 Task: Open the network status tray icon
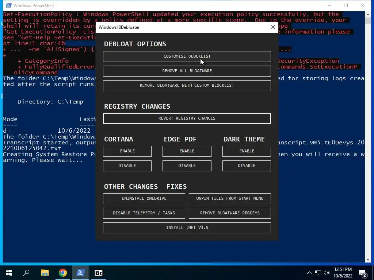click(x=318, y=273)
